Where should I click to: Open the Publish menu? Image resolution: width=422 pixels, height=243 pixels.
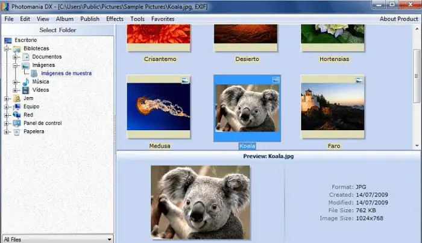90,19
